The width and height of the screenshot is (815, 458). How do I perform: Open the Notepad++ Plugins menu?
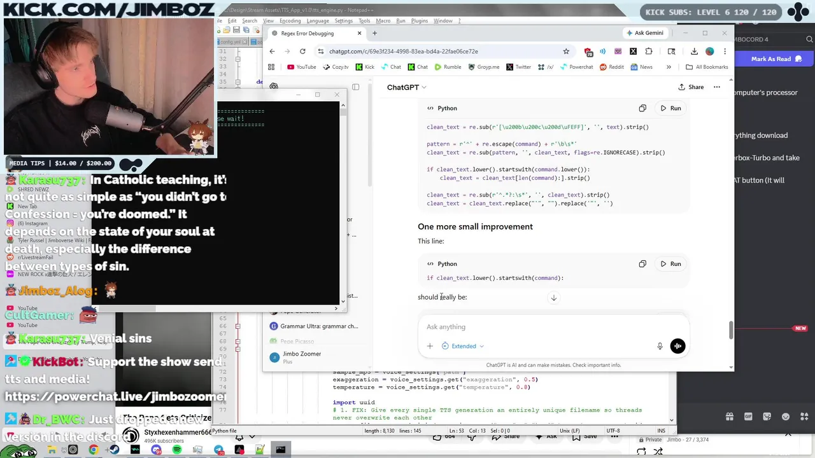(x=419, y=21)
